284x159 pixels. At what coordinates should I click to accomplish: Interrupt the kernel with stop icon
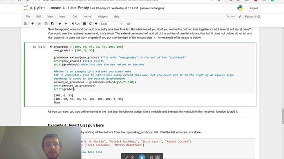coord(84,23)
